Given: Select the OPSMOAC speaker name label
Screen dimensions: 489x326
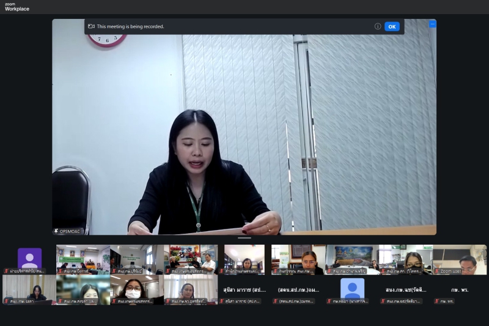Looking at the screenshot, I should [70, 231].
